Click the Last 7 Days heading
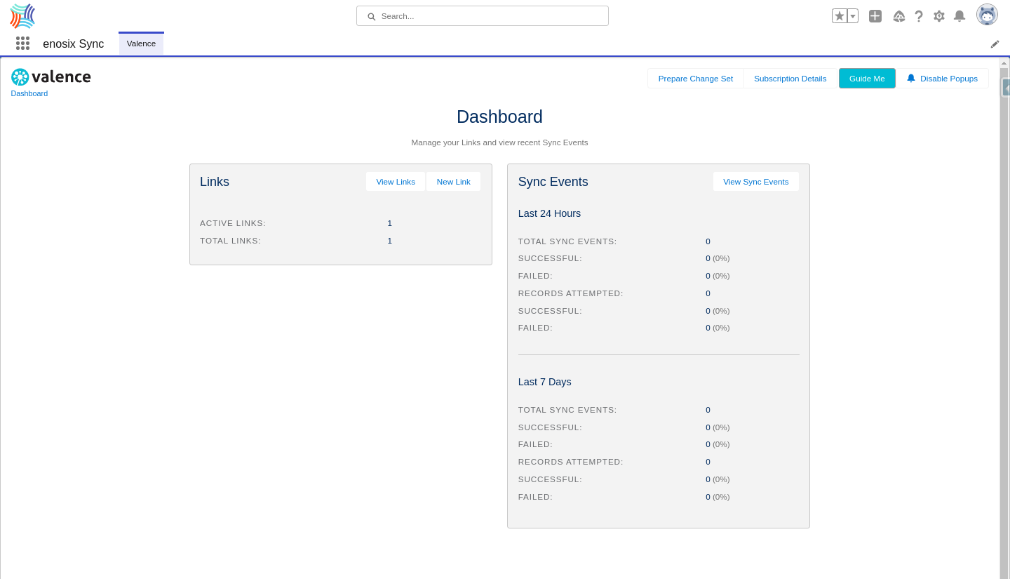Screen dimensions: 1010x579 click(x=545, y=382)
